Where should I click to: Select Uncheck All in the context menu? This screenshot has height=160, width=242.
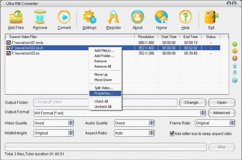[105, 107]
